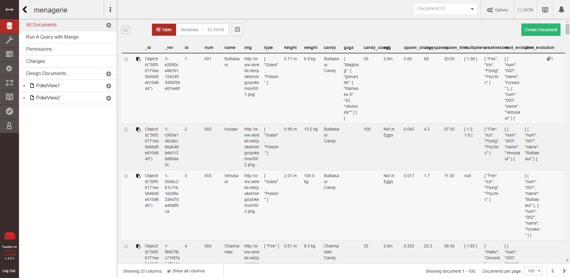Open the Databases icon in sidebar
The height and width of the screenshot is (278, 570).
(9, 26)
